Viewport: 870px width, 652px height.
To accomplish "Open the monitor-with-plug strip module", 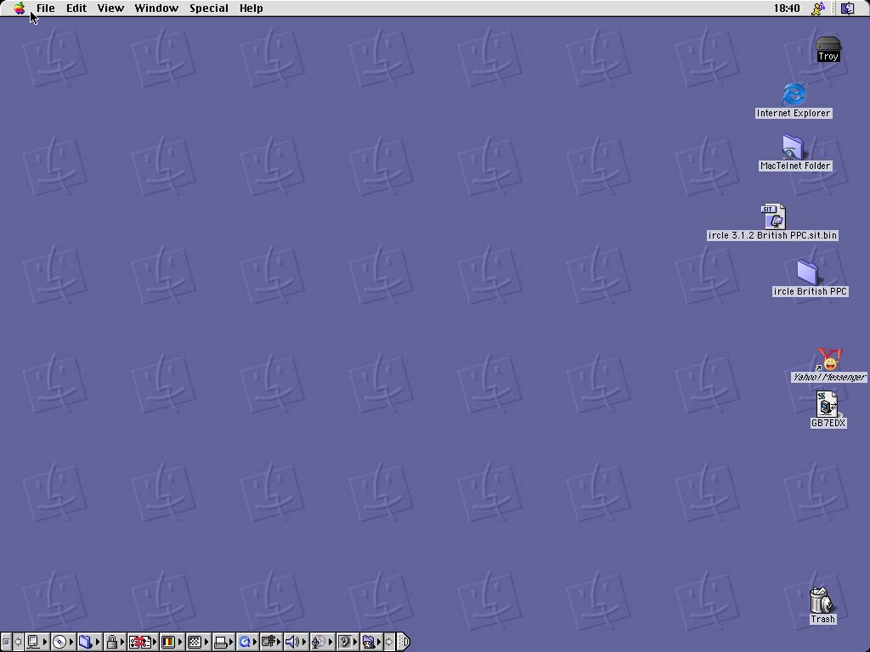I will coord(271,642).
